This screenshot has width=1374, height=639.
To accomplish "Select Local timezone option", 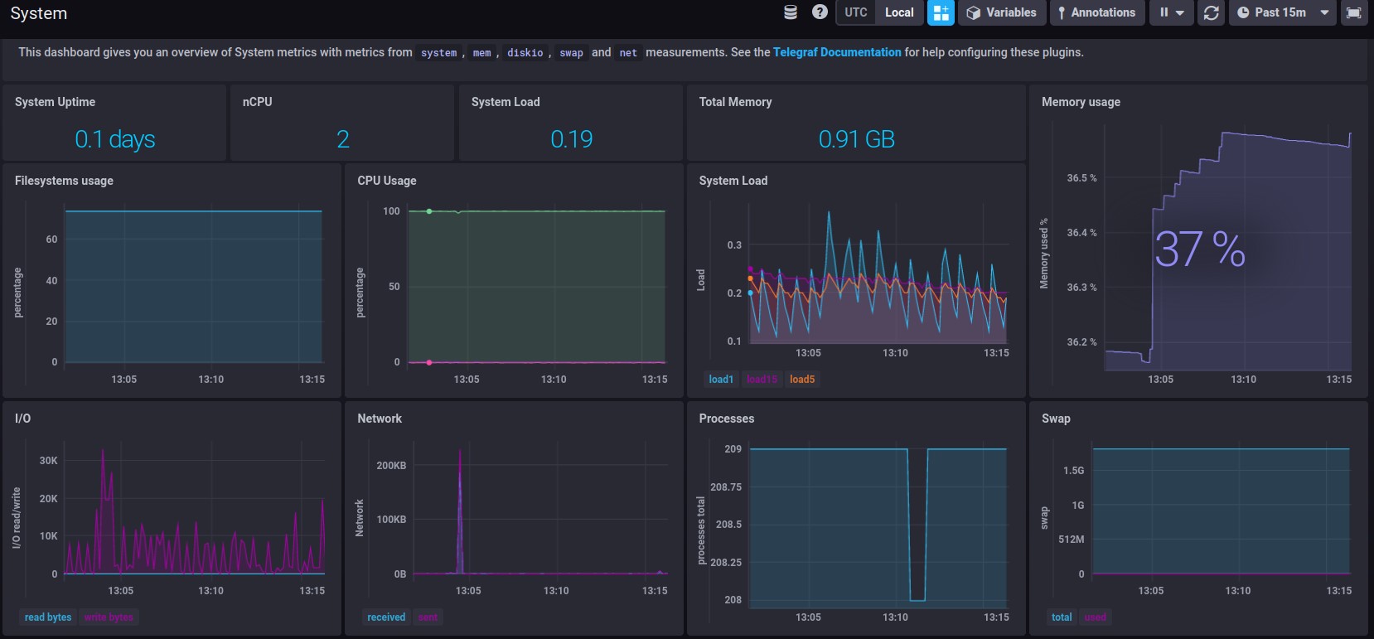I will pos(899,12).
